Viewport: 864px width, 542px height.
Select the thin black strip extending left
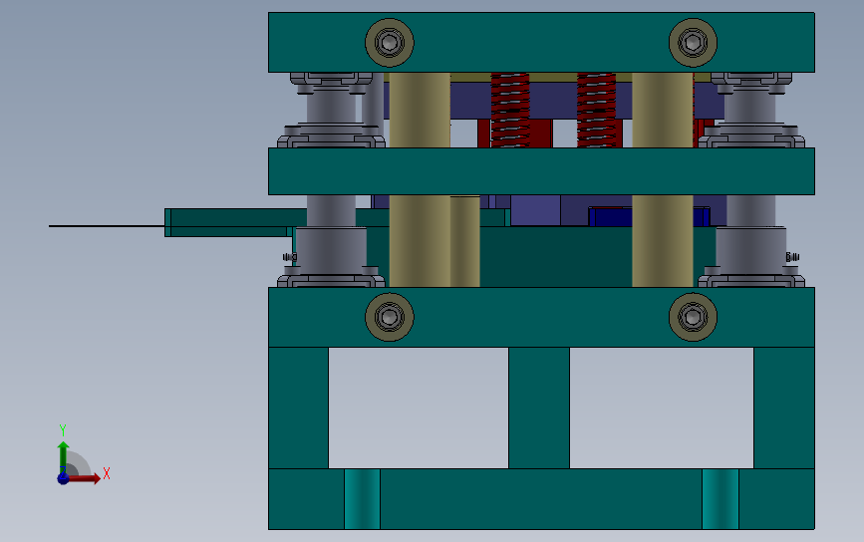(107, 226)
